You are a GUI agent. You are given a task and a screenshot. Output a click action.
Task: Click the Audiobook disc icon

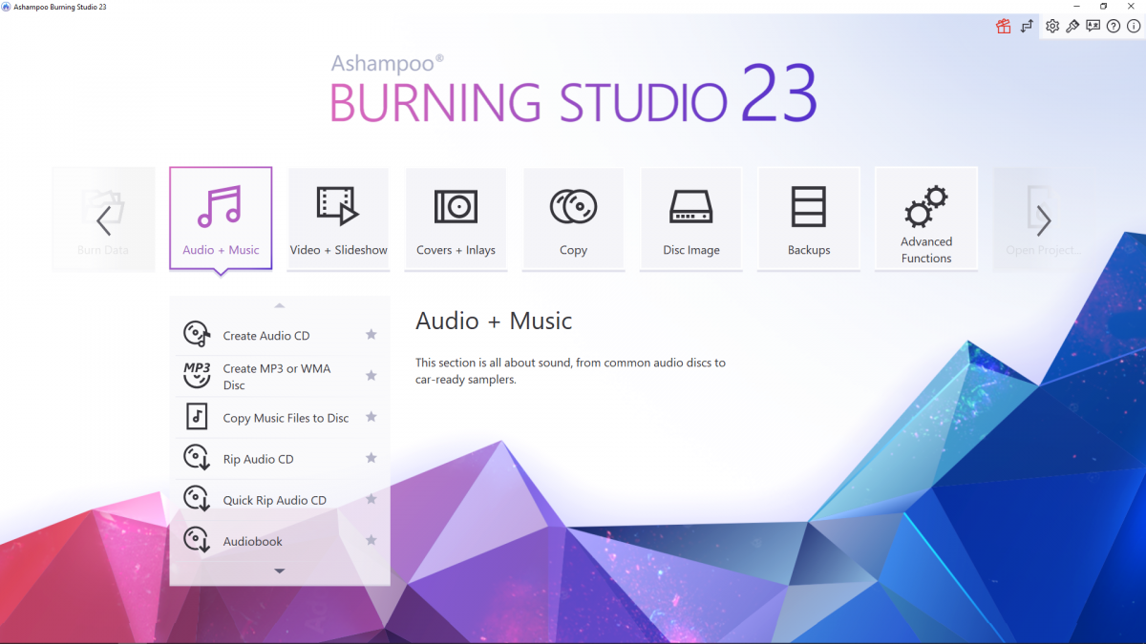(195, 539)
